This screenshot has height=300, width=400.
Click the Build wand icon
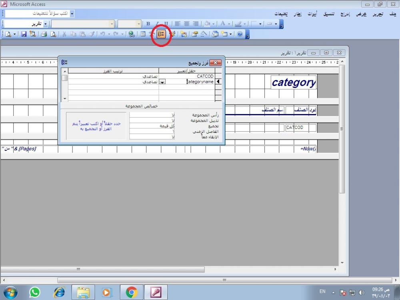(x=204, y=34)
